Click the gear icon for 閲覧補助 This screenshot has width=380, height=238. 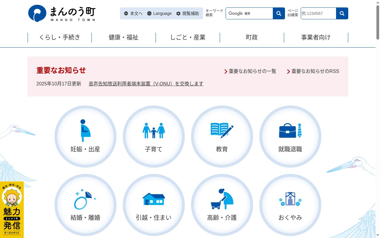click(x=178, y=13)
